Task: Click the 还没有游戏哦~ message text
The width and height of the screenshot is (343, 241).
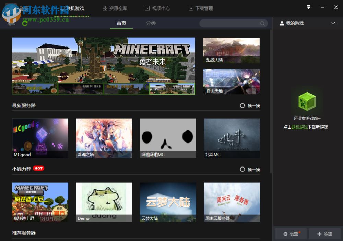Action: pyautogui.click(x=307, y=118)
